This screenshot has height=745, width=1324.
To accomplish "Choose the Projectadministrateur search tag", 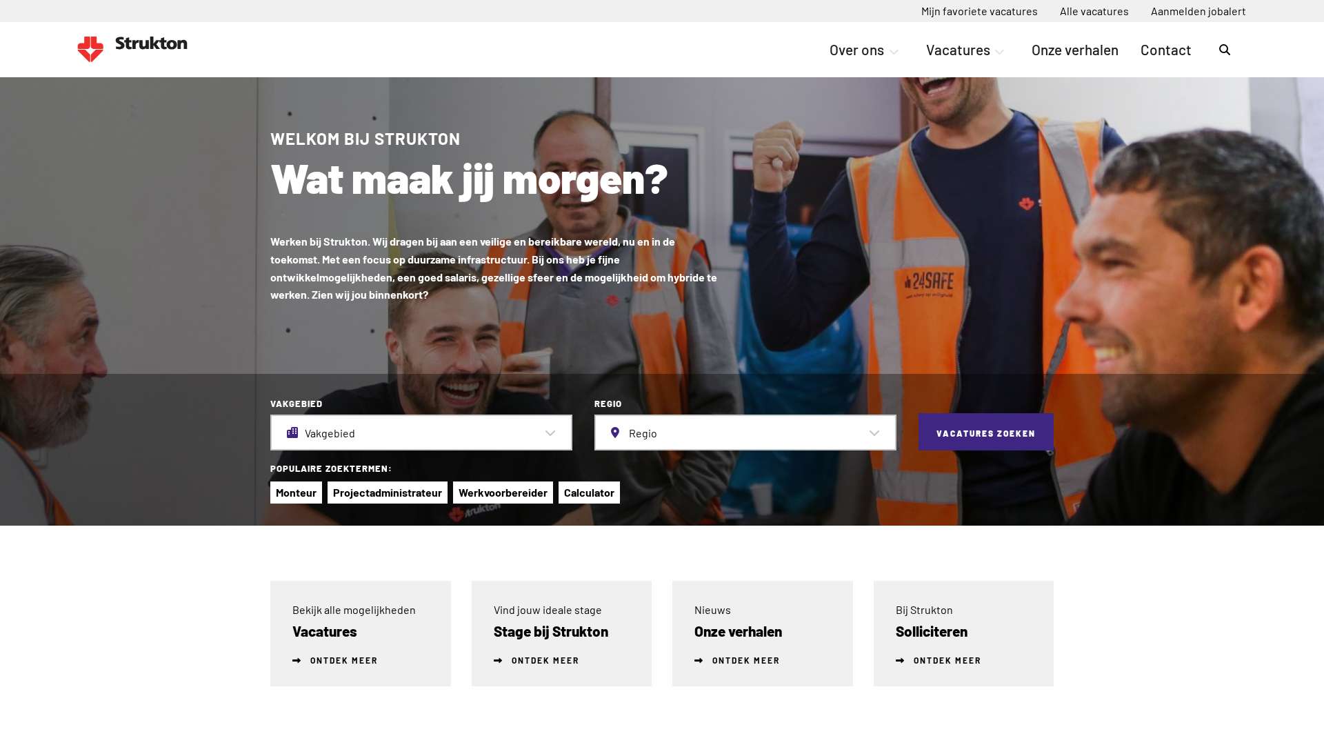I will [x=388, y=493].
